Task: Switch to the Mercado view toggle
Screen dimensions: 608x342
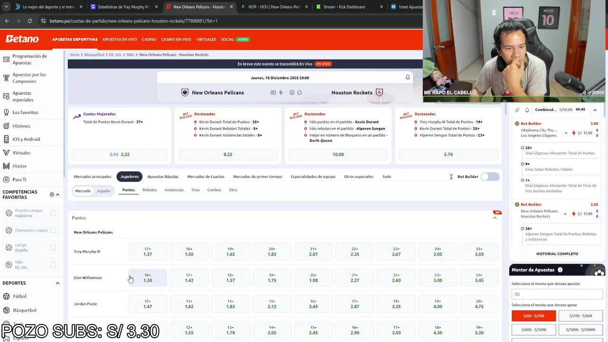Action: (x=83, y=191)
